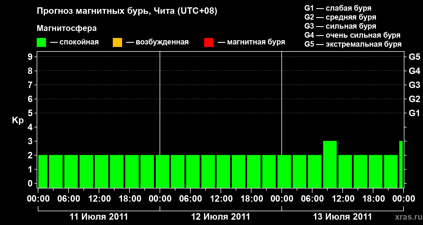
Task: Click the narrow Kp 3 bar at chart's right edge
Action: coord(401,164)
